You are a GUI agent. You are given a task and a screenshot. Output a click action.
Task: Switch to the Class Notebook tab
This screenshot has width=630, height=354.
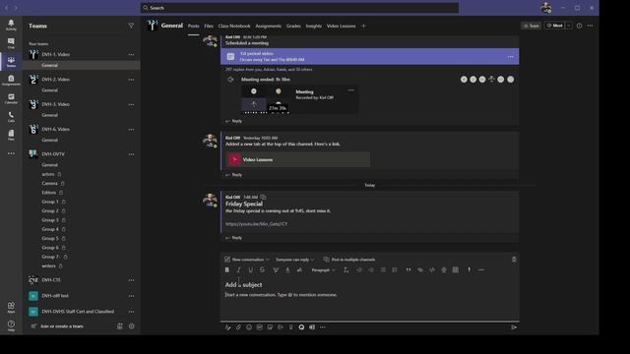(234, 27)
